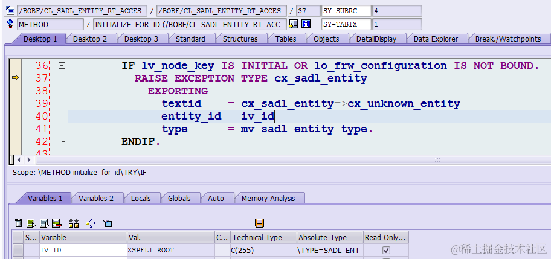The width and height of the screenshot is (551, 259).
Task: Click the METHOD type field
Action: tap(50, 24)
